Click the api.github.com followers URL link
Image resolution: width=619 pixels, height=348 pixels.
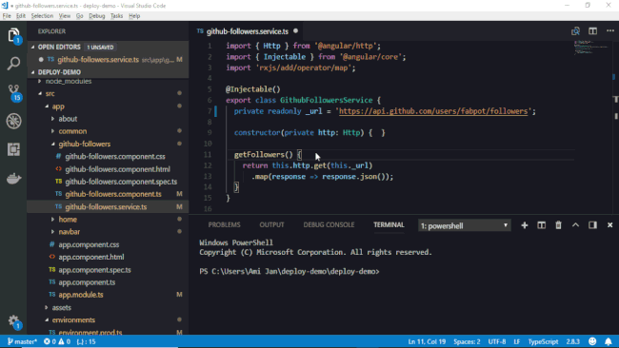[x=433, y=111]
